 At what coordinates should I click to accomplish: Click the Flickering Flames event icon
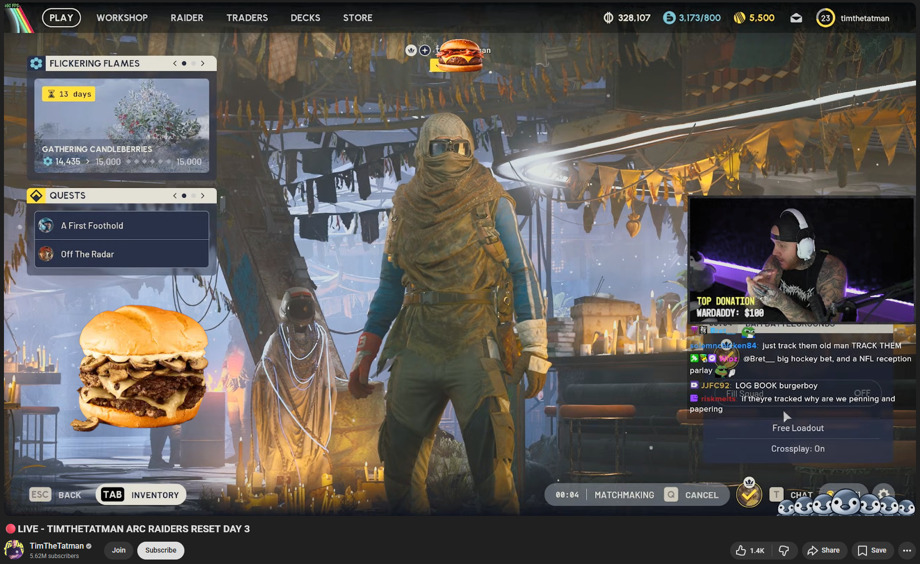(x=36, y=63)
